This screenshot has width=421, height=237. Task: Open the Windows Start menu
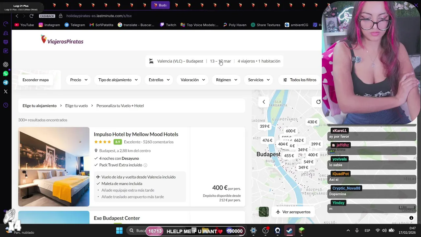[119, 230]
